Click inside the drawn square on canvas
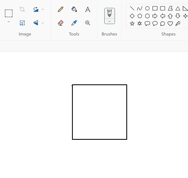188x178 pixels. (x=99, y=112)
